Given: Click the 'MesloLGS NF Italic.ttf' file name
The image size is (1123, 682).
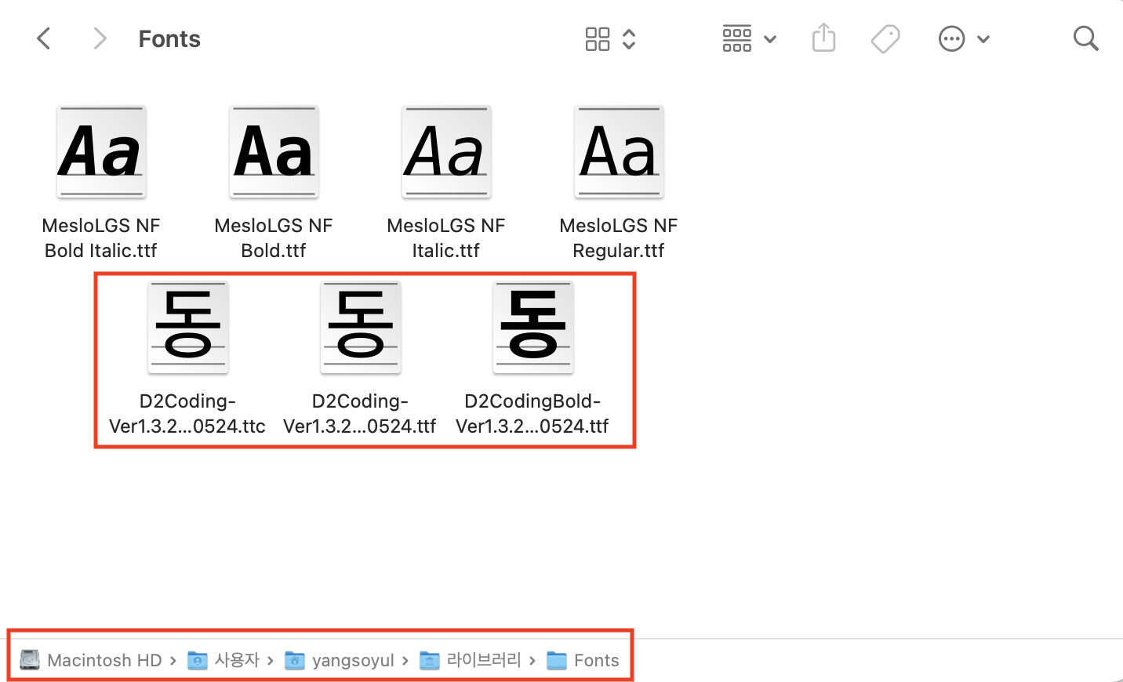Looking at the screenshot, I should (446, 238).
